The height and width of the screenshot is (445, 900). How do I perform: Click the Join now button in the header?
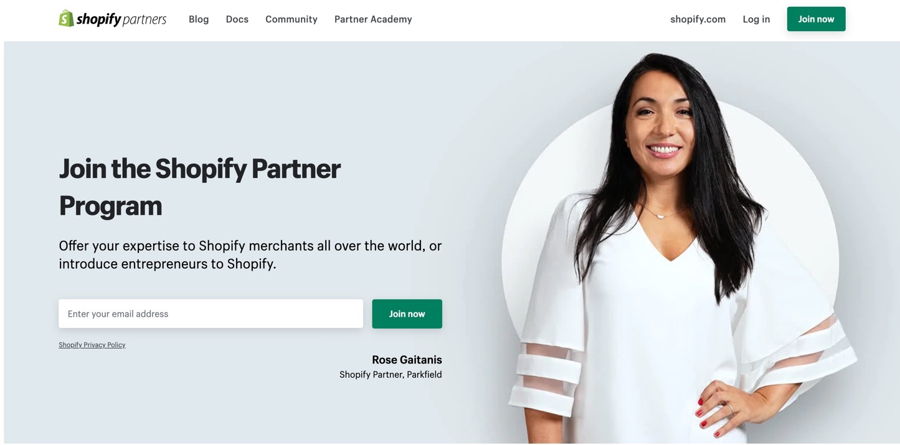(x=816, y=19)
